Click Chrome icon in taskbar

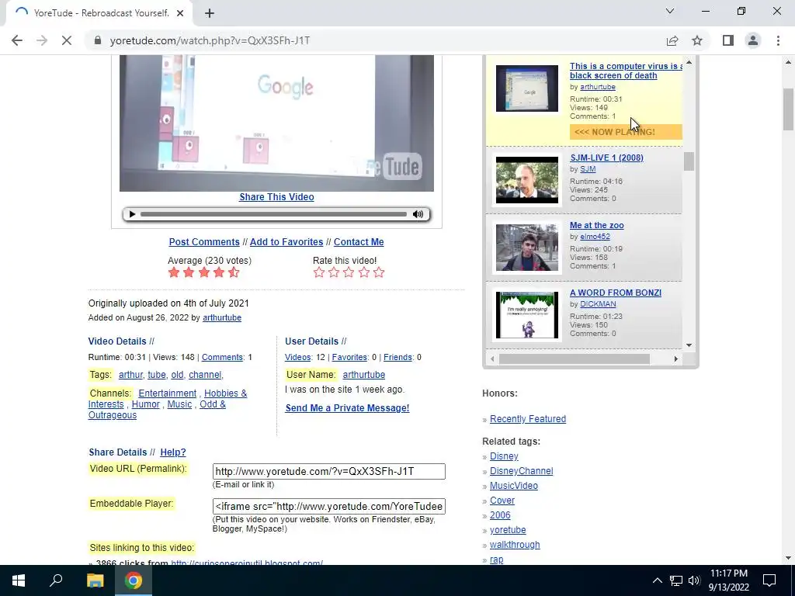tap(134, 580)
